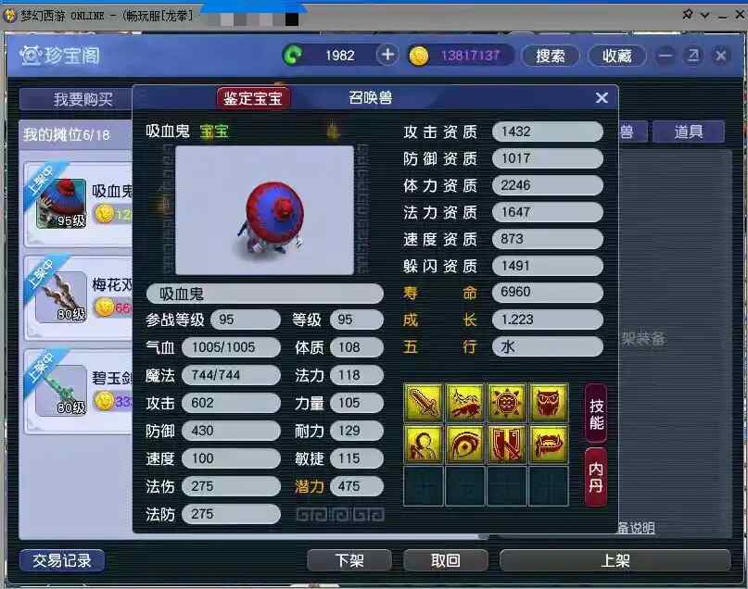
Task: Select the 吸血鬼 level 95 stall item
Action: point(78,204)
